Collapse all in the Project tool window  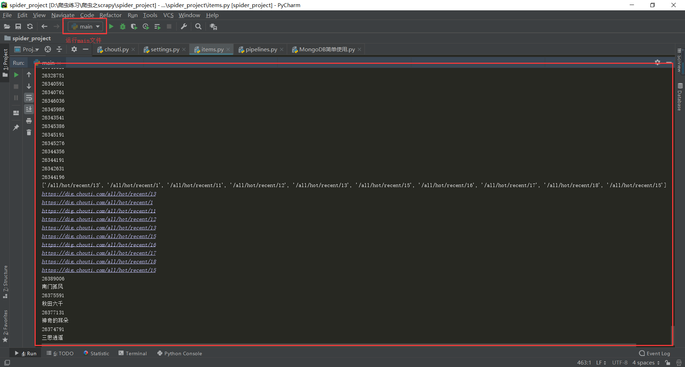[59, 49]
